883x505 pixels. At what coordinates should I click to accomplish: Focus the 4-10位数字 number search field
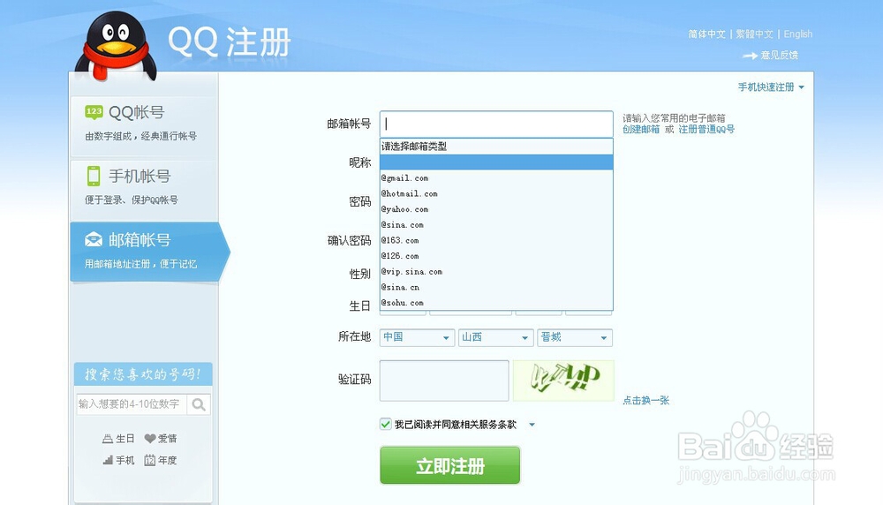(x=132, y=404)
